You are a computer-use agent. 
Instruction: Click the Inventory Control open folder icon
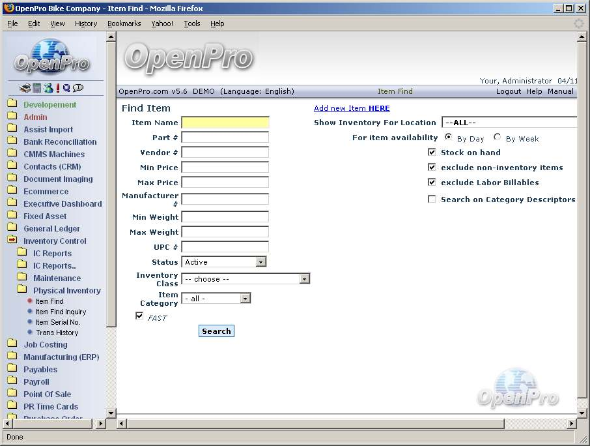[12, 241]
